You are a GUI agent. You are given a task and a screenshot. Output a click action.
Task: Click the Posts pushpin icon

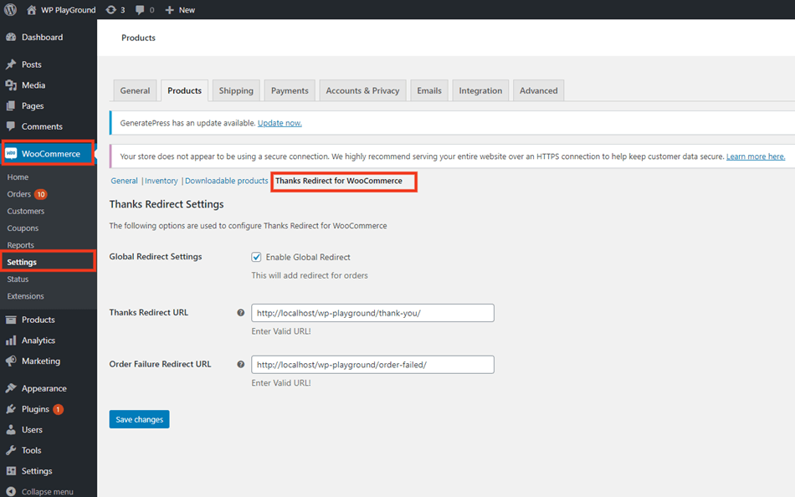[x=11, y=64]
